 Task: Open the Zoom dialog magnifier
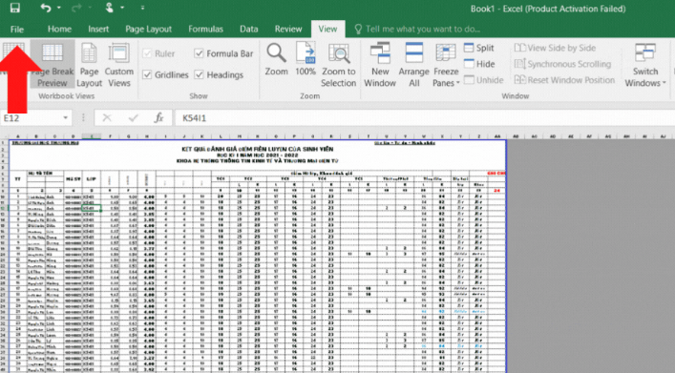tap(276, 60)
